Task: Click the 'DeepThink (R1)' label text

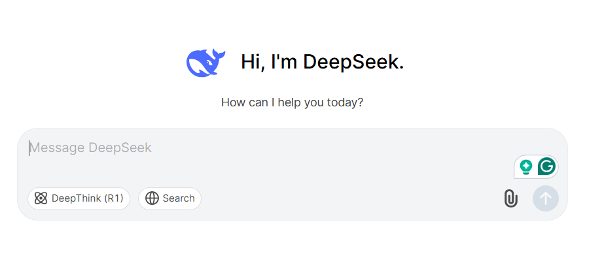Action: click(x=88, y=198)
